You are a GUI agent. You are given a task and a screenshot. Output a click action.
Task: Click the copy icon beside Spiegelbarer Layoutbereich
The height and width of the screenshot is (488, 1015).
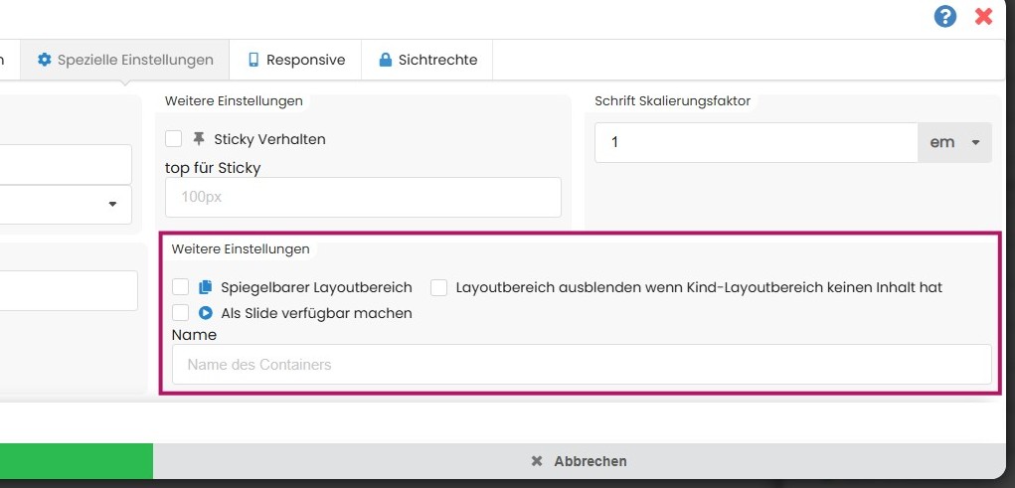[206, 287]
